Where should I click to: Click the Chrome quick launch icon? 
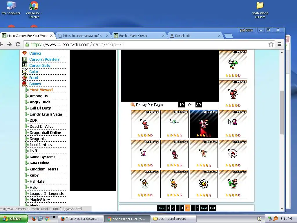click(47, 219)
